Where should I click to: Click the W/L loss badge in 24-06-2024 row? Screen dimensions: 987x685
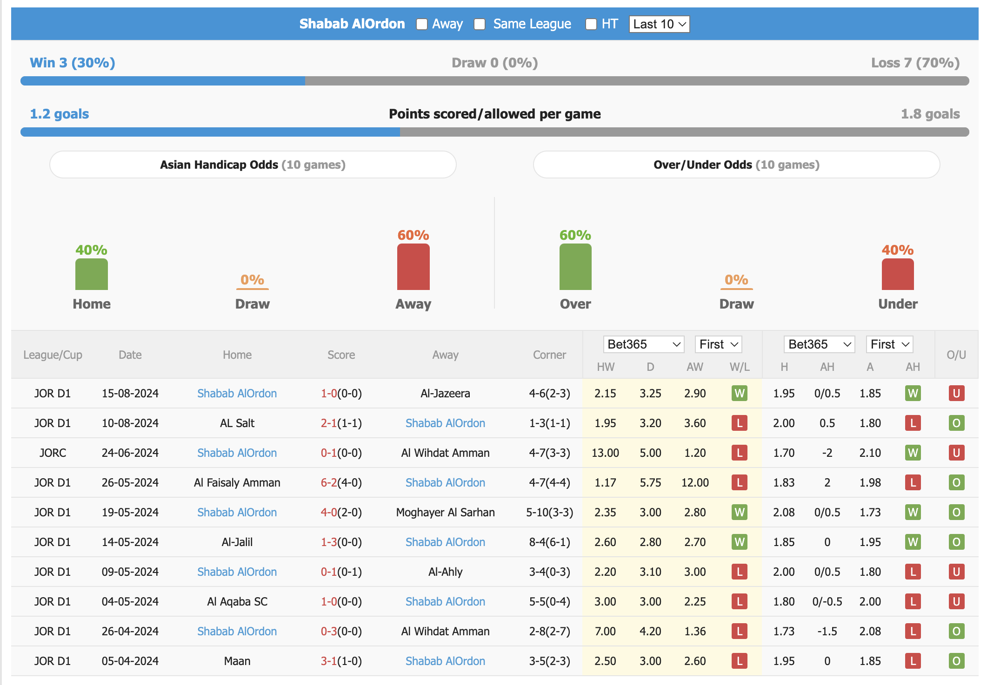point(740,453)
